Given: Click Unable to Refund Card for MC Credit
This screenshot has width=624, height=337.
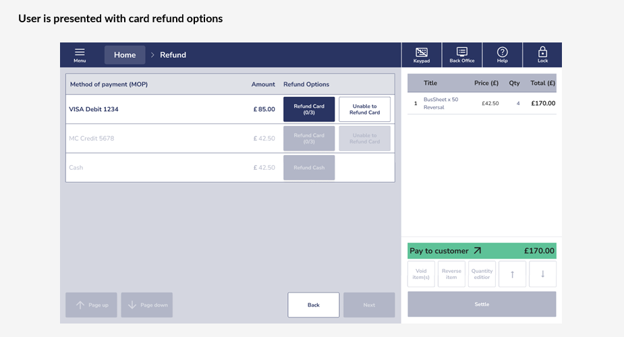Looking at the screenshot, I should coord(364,138).
